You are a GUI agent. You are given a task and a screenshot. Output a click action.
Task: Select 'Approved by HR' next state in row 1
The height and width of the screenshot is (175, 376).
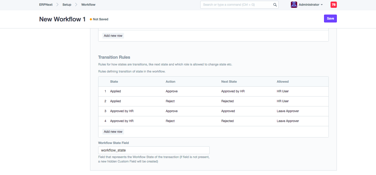[233, 91]
